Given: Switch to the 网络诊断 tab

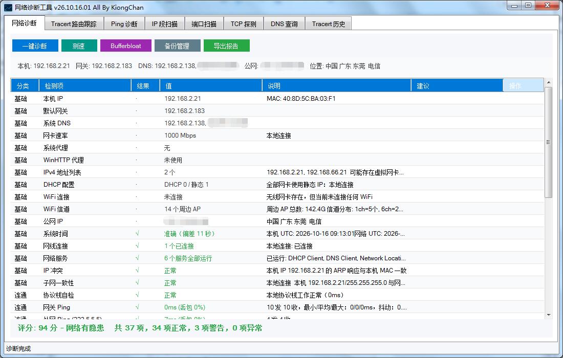Looking at the screenshot, I should 25,24.
